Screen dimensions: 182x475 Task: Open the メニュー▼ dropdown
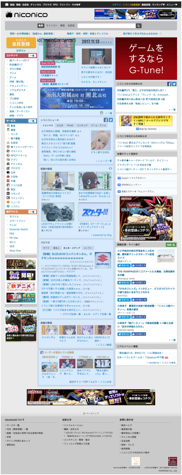tap(172, 5)
